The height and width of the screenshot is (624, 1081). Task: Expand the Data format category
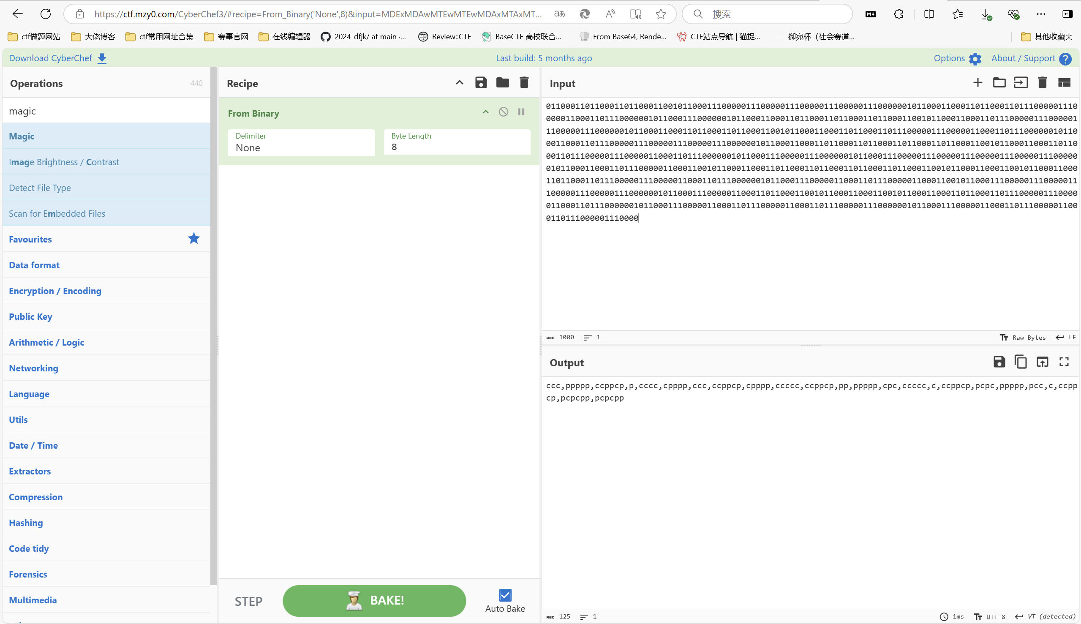coord(106,265)
